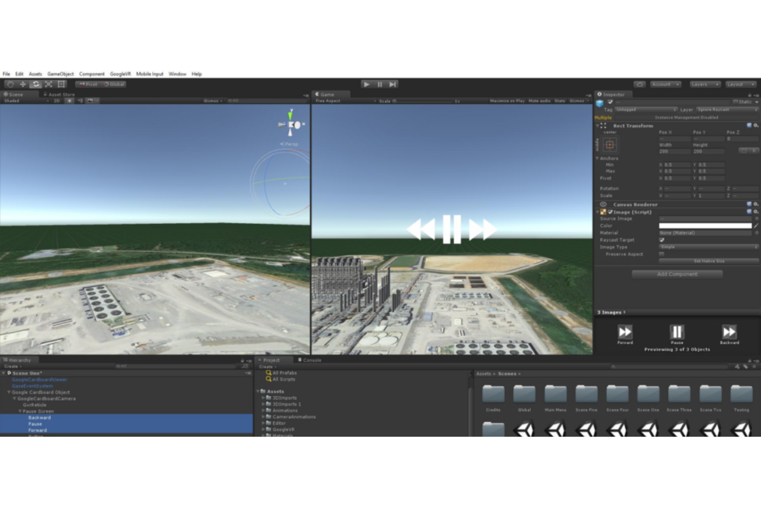Select the Scale tool
This screenshot has height=507, width=761.
pos(48,84)
